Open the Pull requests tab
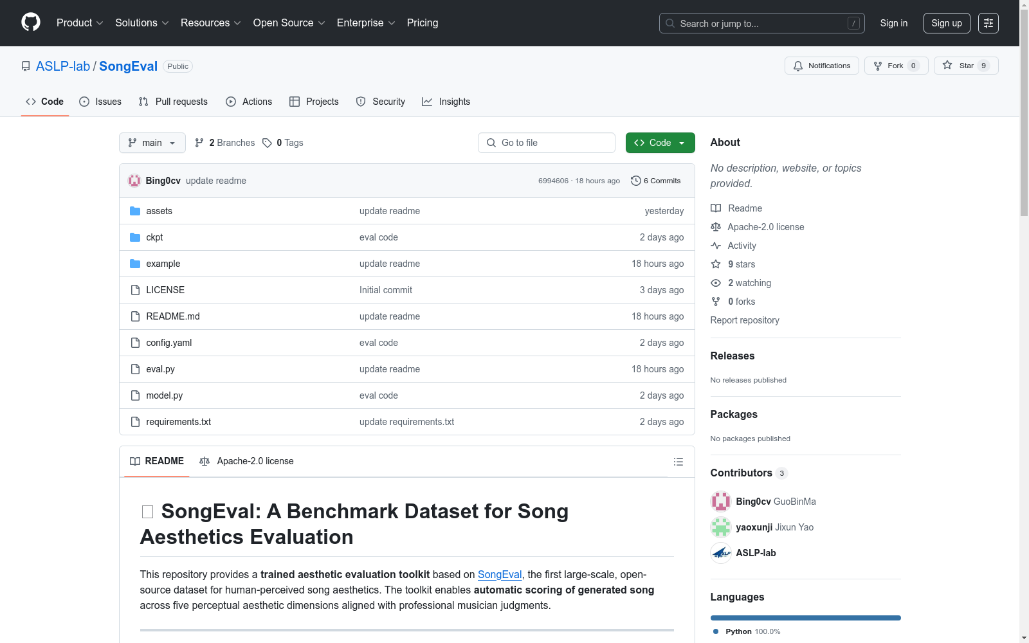Image resolution: width=1029 pixels, height=643 pixels. point(173,102)
